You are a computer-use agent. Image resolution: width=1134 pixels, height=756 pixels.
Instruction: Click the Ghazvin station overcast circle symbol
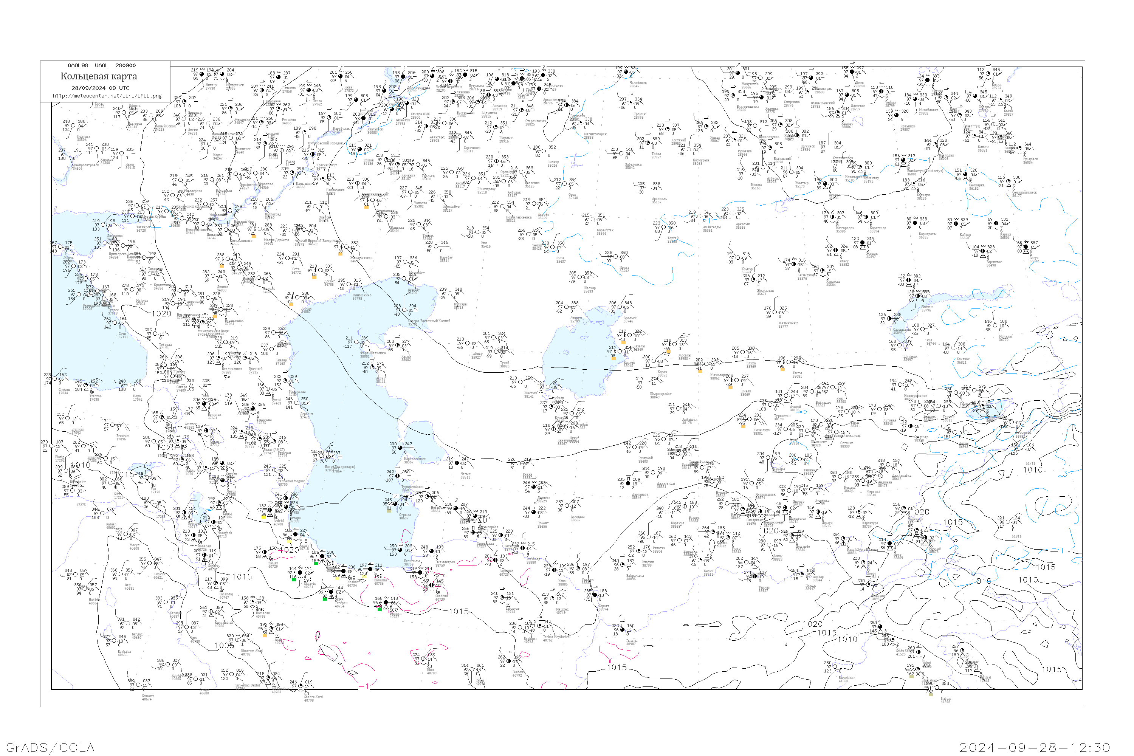point(300,573)
